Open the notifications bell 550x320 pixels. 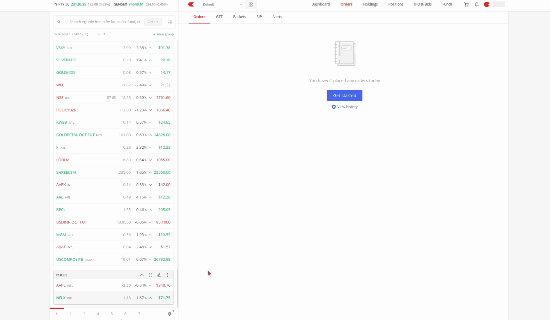(x=477, y=4)
